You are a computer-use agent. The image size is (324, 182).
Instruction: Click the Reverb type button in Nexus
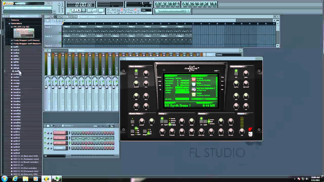tap(205, 121)
